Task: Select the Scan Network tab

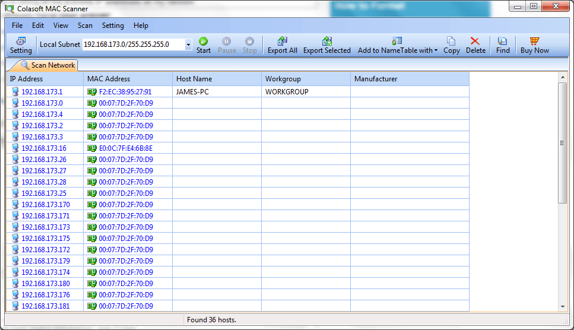Action: point(47,65)
